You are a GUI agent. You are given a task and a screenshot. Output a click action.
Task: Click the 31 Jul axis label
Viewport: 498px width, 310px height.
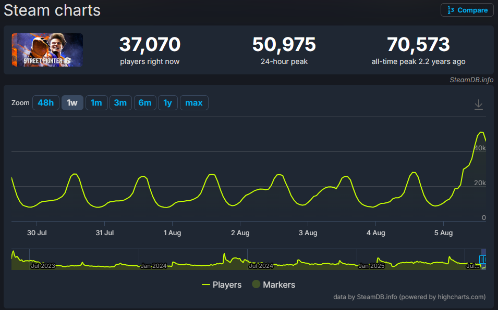104,232
